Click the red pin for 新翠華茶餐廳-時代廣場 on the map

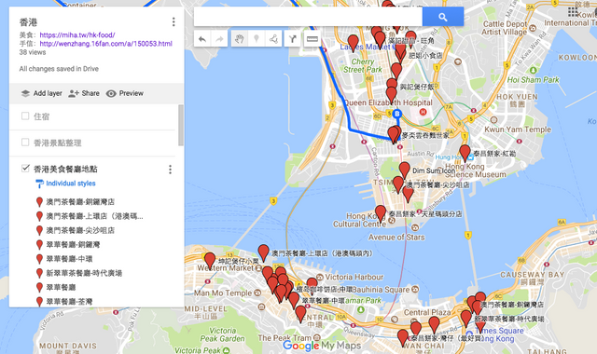[x=466, y=319]
